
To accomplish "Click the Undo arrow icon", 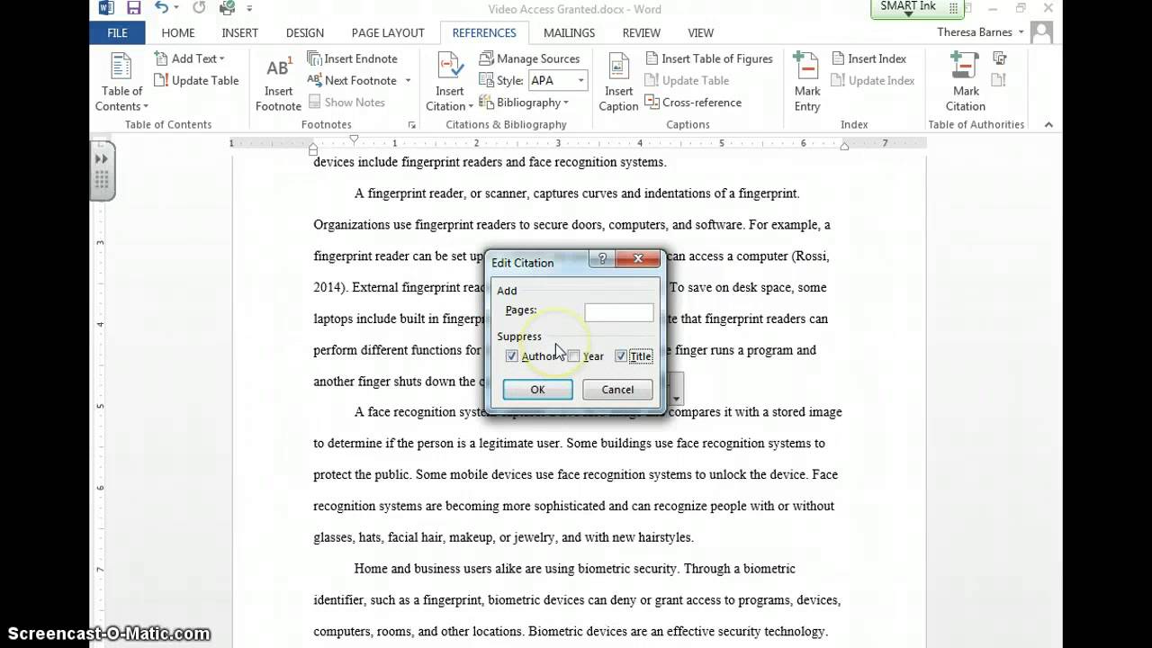I will [x=161, y=9].
